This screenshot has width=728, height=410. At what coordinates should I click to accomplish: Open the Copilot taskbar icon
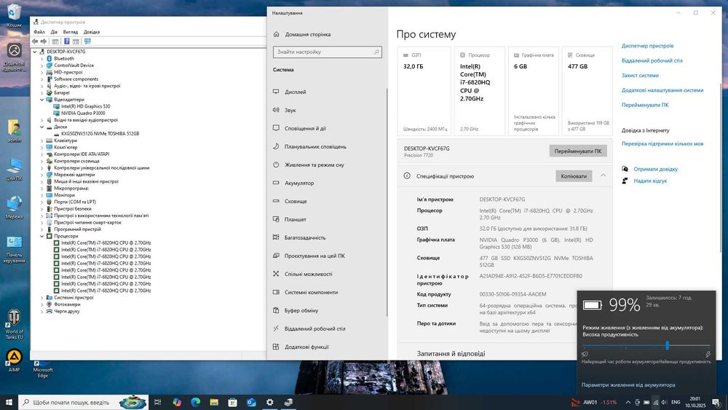pos(177,402)
